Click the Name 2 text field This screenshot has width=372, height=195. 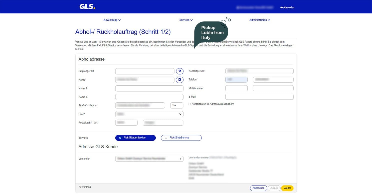pyautogui.click(x=149, y=88)
